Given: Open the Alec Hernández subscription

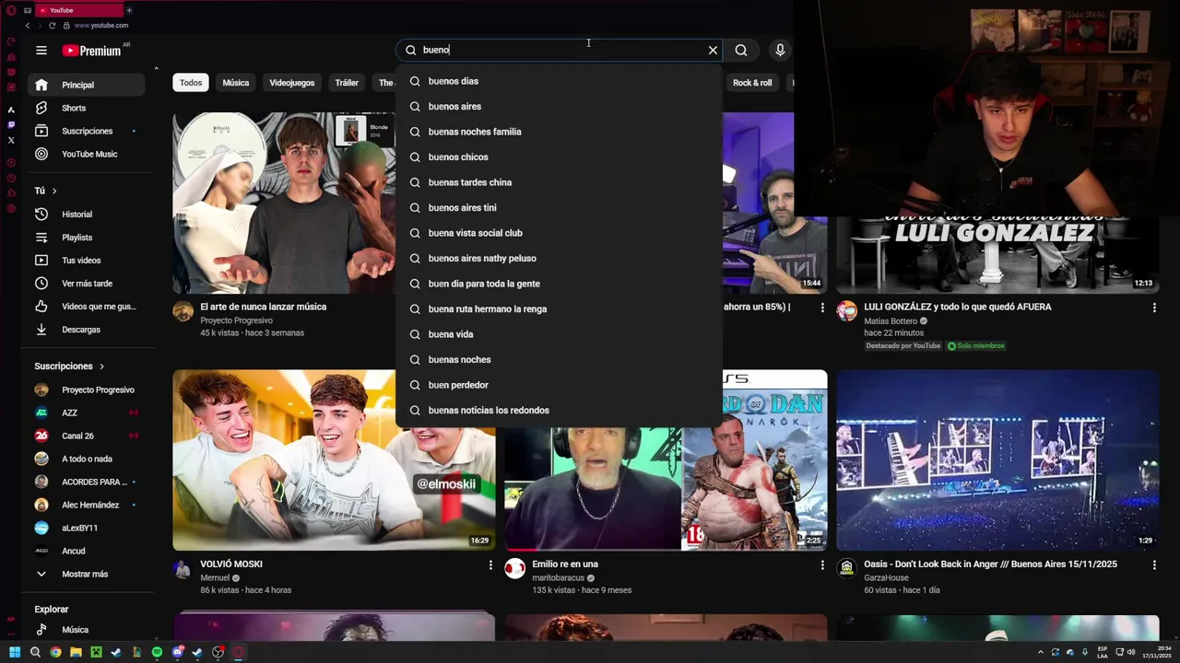Looking at the screenshot, I should [x=87, y=505].
